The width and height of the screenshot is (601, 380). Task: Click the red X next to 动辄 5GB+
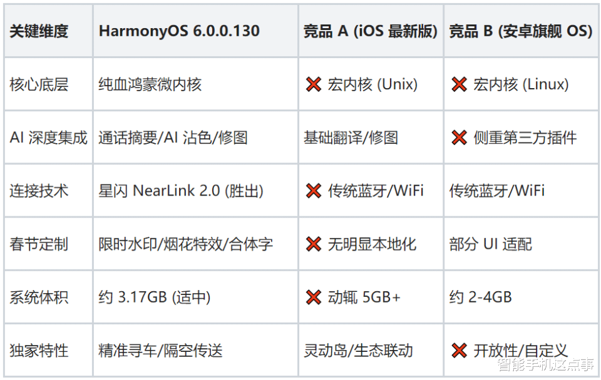click(x=314, y=297)
